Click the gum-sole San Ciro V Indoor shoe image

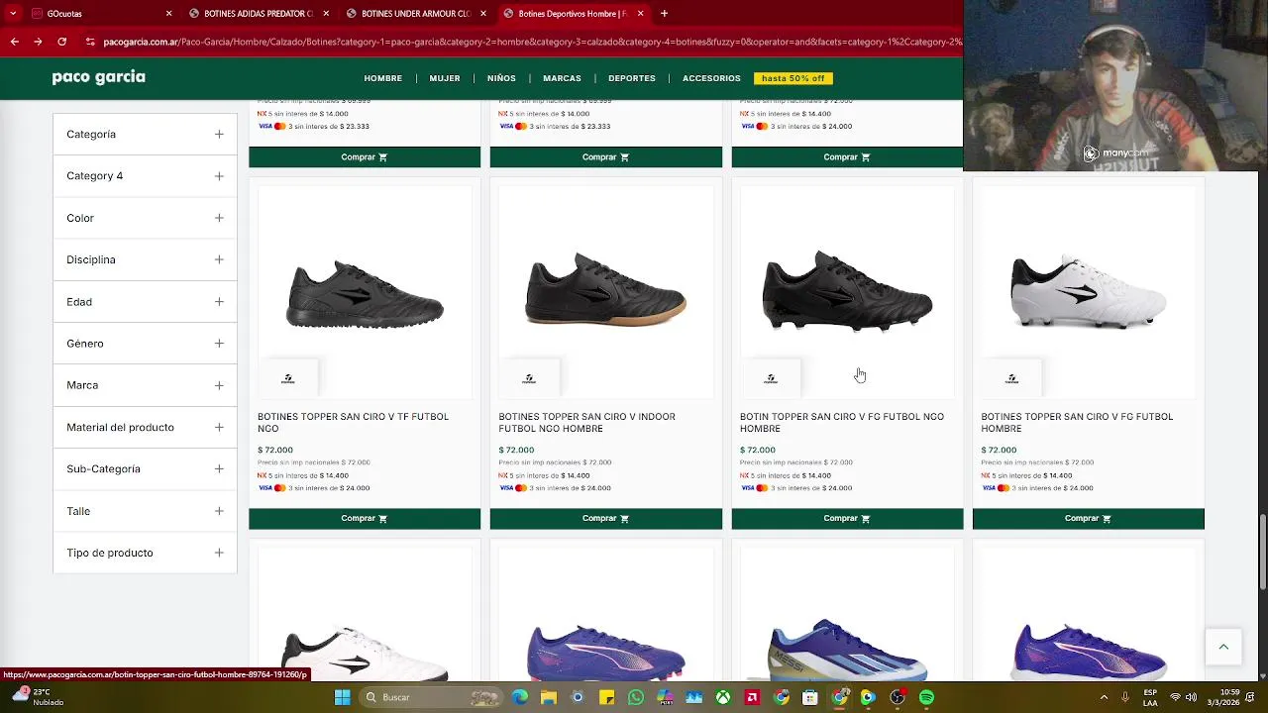pos(605,288)
